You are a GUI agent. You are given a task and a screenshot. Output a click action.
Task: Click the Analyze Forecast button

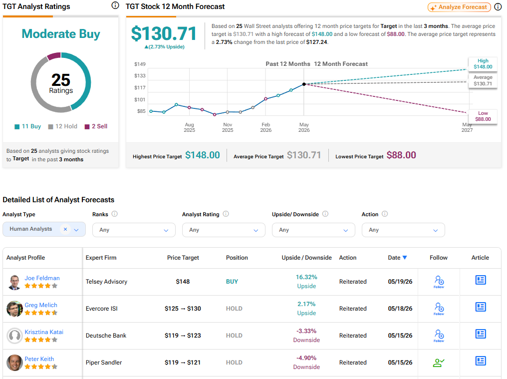459,7
